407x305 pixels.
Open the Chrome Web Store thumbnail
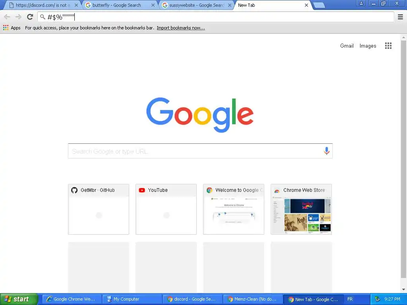(x=301, y=209)
